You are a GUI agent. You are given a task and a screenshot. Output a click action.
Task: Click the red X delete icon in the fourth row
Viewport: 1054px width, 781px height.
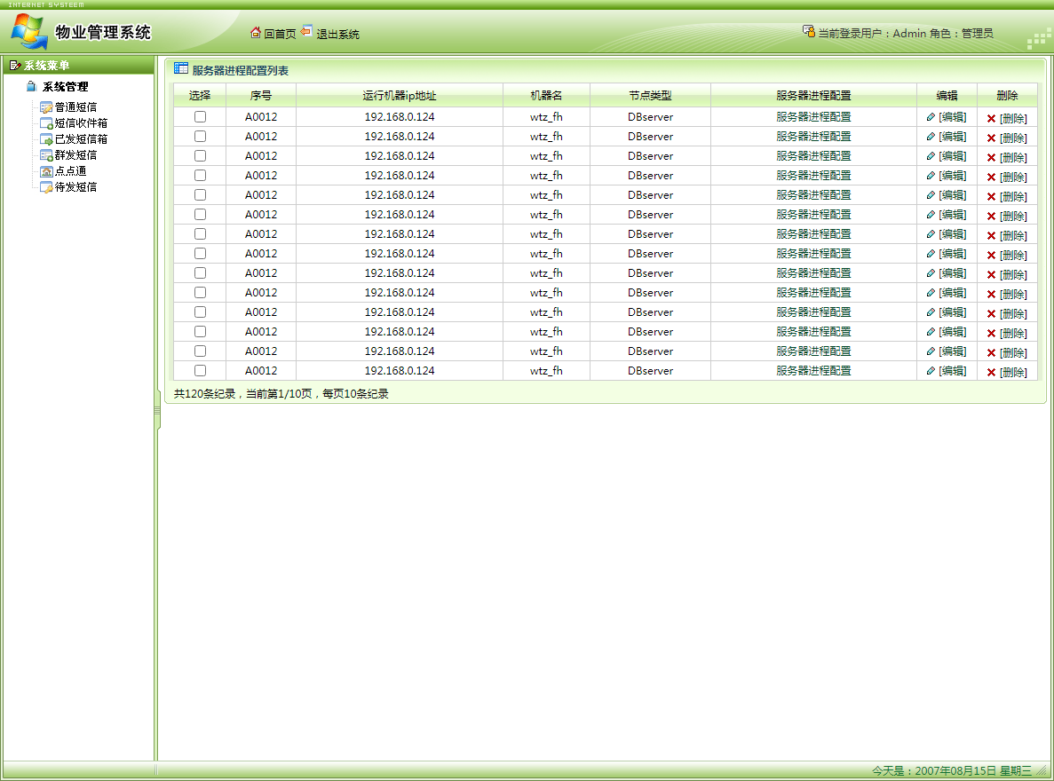pyautogui.click(x=991, y=177)
